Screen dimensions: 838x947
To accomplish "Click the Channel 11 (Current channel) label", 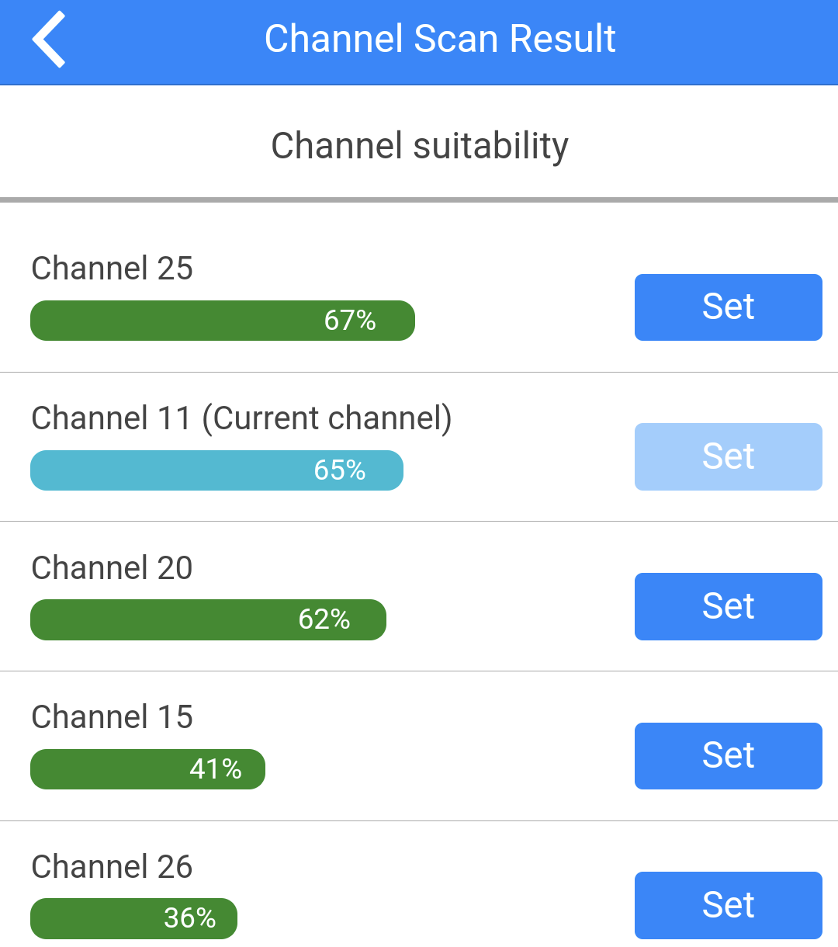I will (241, 418).
